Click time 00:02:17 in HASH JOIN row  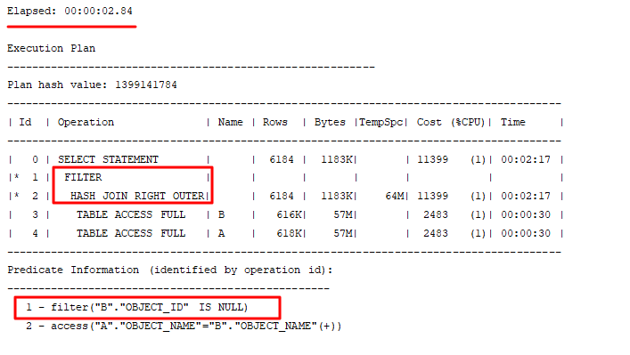[x=526, y=196]
